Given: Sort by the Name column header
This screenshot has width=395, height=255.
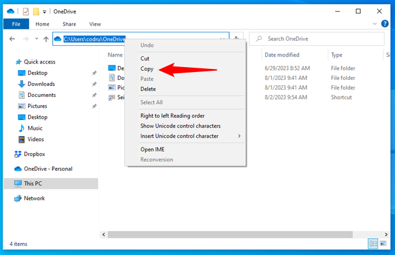Looking at the screenshot, I should point(115,55).
